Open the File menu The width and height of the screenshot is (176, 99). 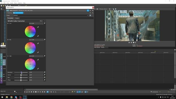pyautogui.click(x=1, y=3)
